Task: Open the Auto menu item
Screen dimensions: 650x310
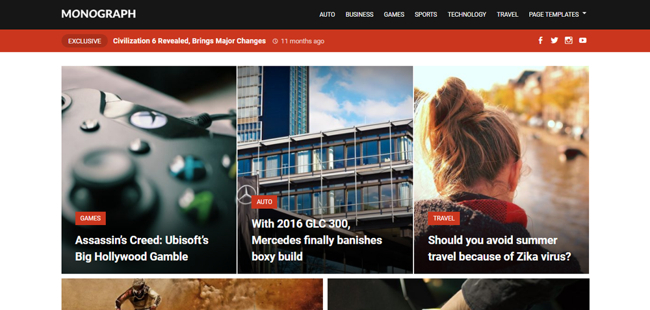Action: pyautogui.click(x=327, y=14)
